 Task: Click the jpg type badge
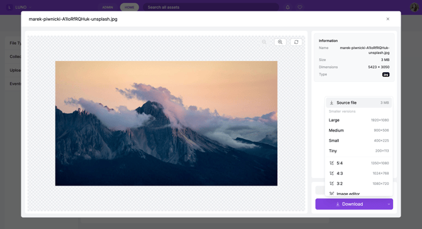385,74
